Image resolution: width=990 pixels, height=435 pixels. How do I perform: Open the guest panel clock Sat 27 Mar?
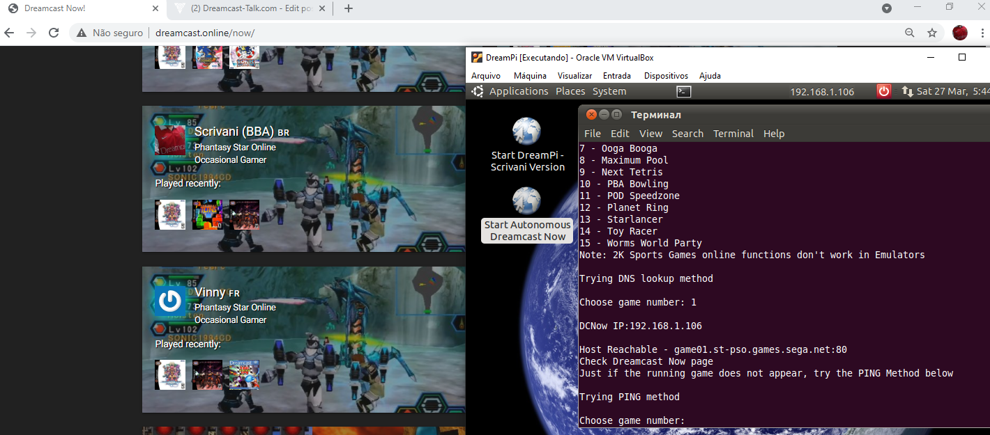click(953, 91)
